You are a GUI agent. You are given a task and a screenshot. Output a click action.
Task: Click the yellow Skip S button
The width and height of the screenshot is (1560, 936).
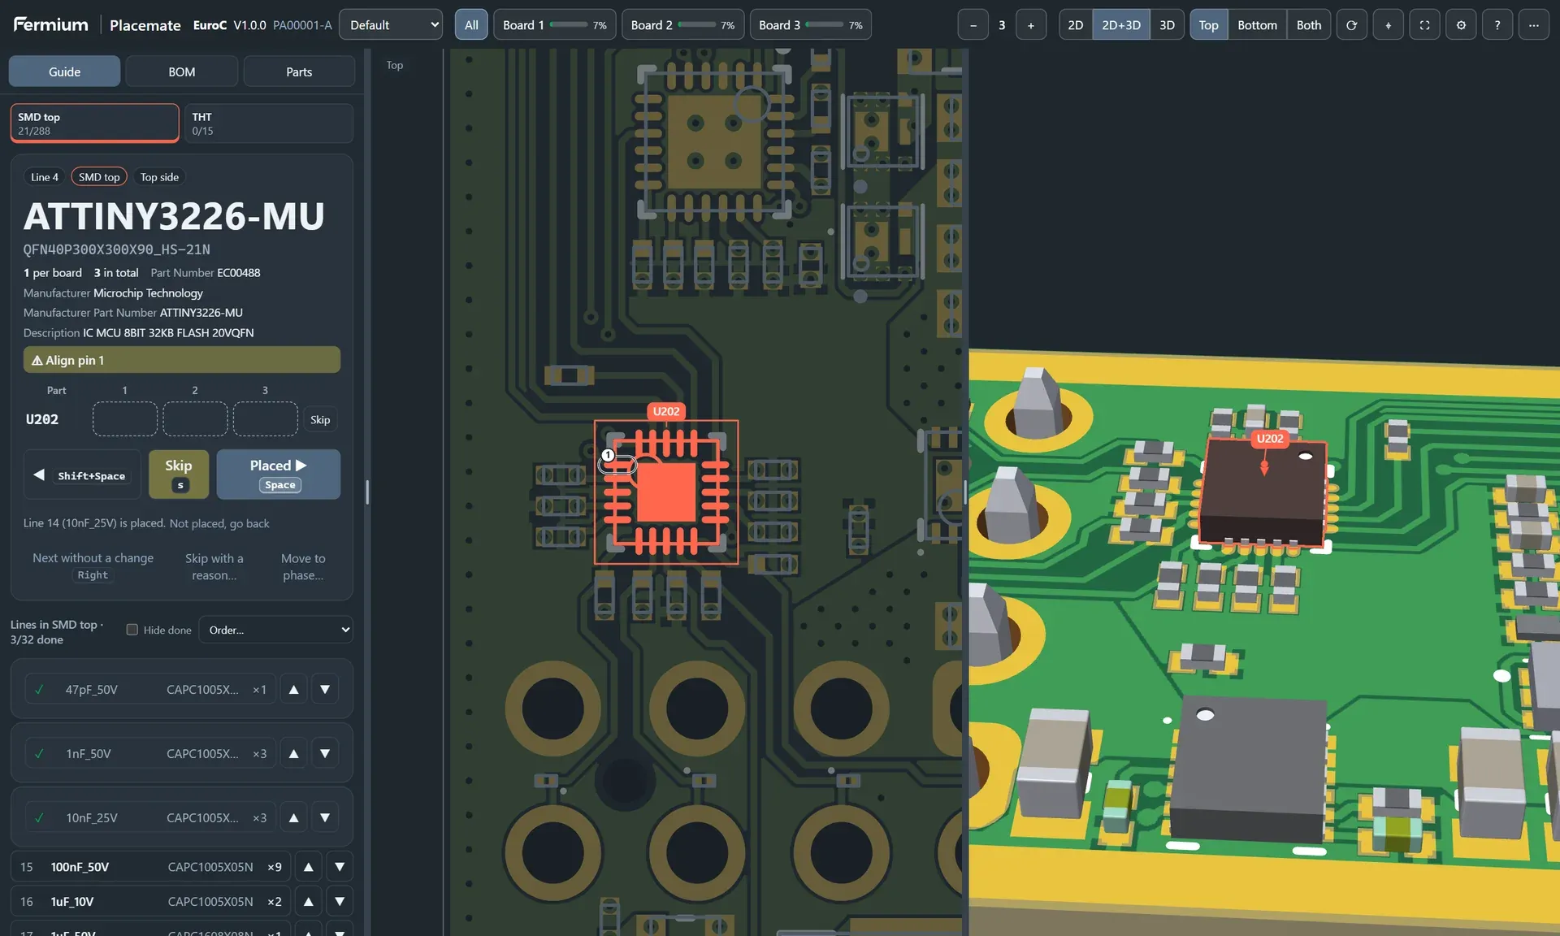click(x=179, y=474)
